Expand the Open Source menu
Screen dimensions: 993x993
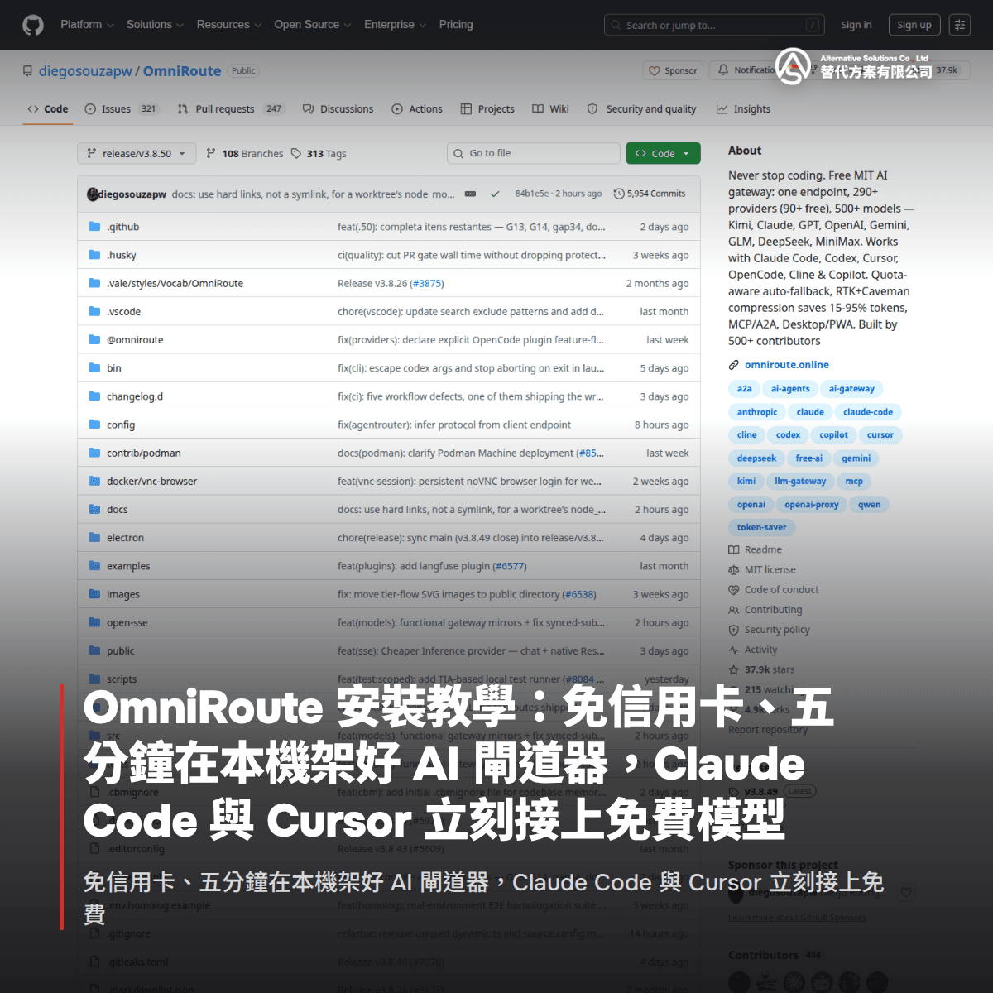point(313,25)
